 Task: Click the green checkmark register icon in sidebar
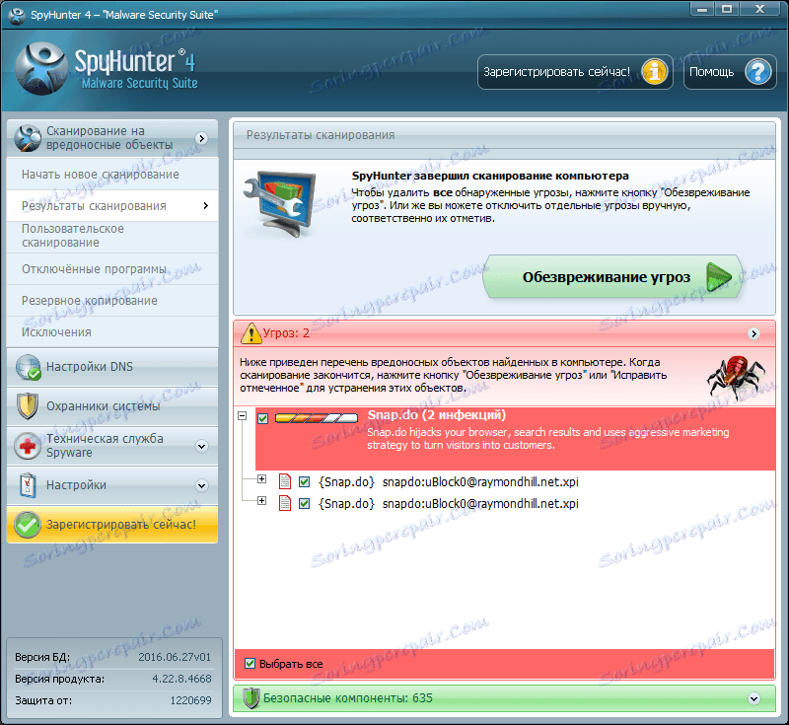click(x=28, y=525)
